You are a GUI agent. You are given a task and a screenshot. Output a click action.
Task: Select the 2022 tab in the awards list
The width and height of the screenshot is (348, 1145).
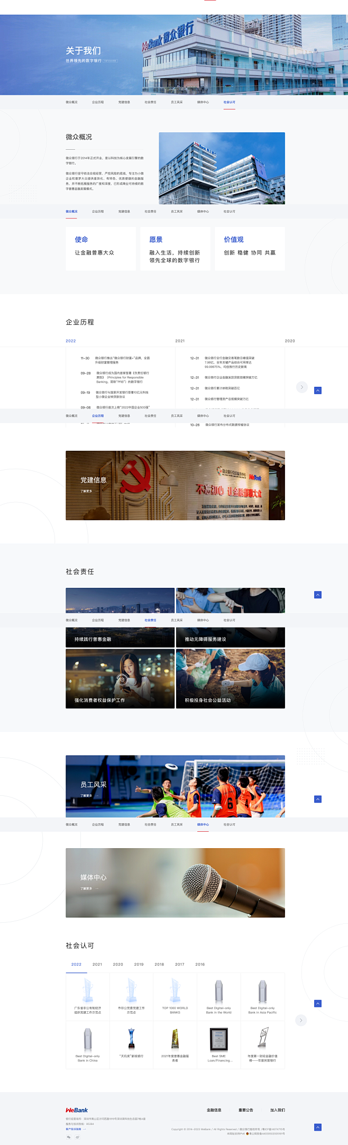point(76,964)
